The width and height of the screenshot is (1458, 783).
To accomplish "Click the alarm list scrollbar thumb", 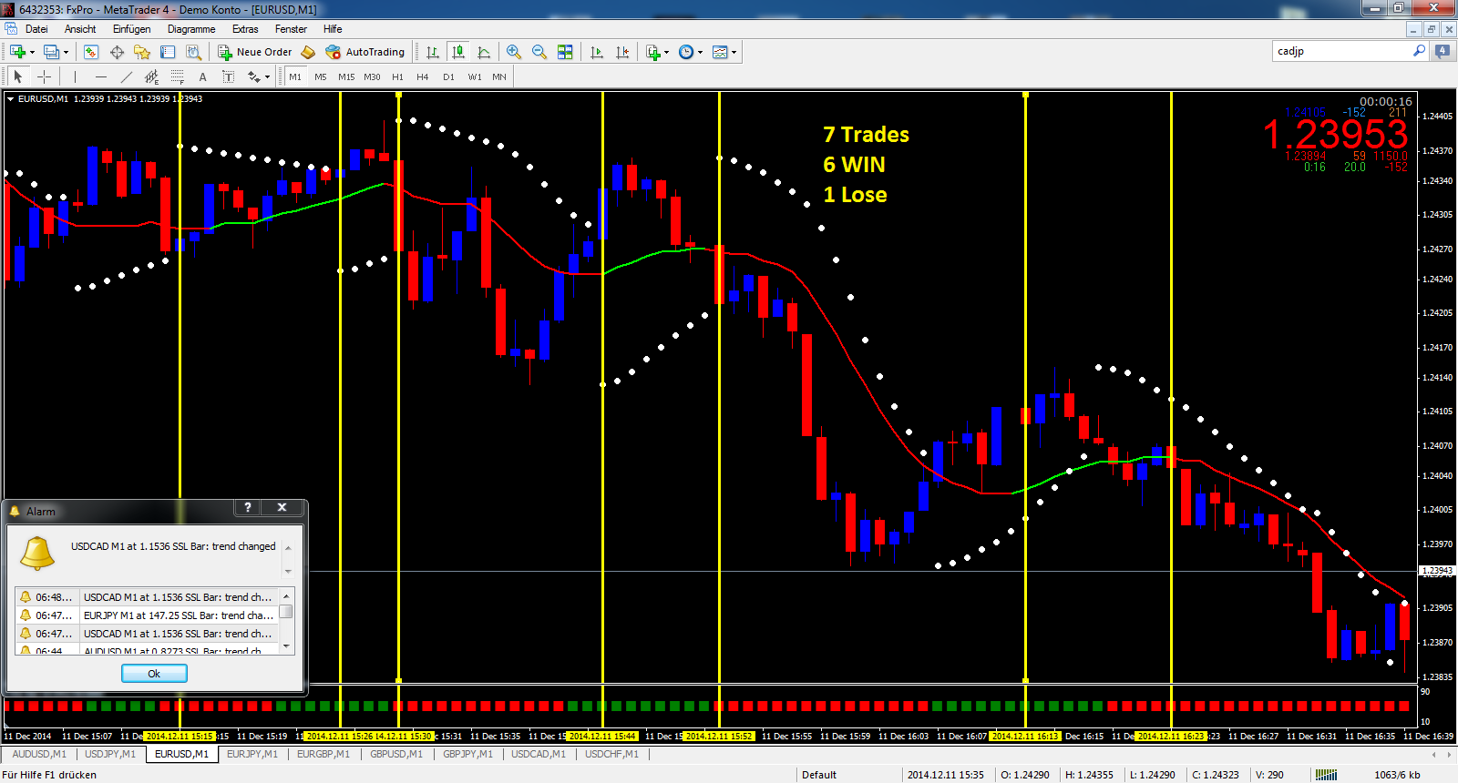I will [286, 612].
